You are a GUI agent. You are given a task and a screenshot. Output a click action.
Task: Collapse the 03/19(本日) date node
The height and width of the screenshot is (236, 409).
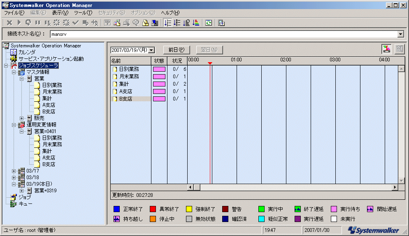click(14, 184)
